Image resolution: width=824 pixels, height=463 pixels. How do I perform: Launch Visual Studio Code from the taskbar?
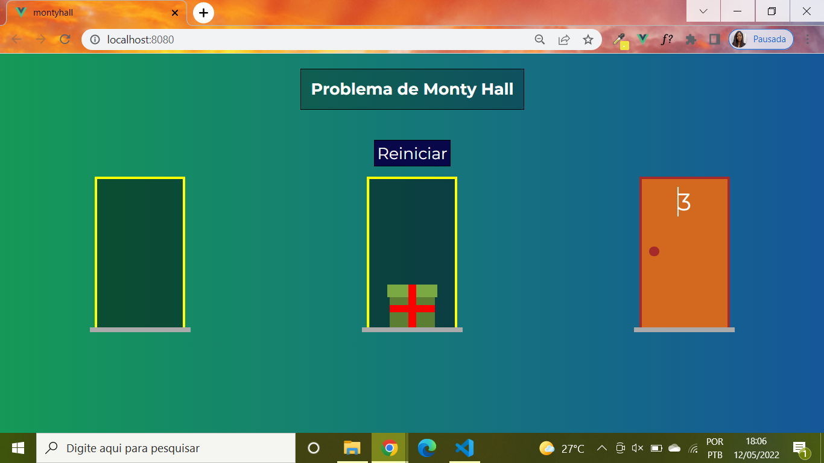point(463,448)
